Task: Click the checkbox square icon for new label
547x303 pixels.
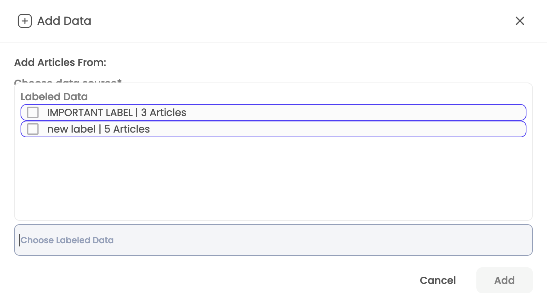Action: 32,129
